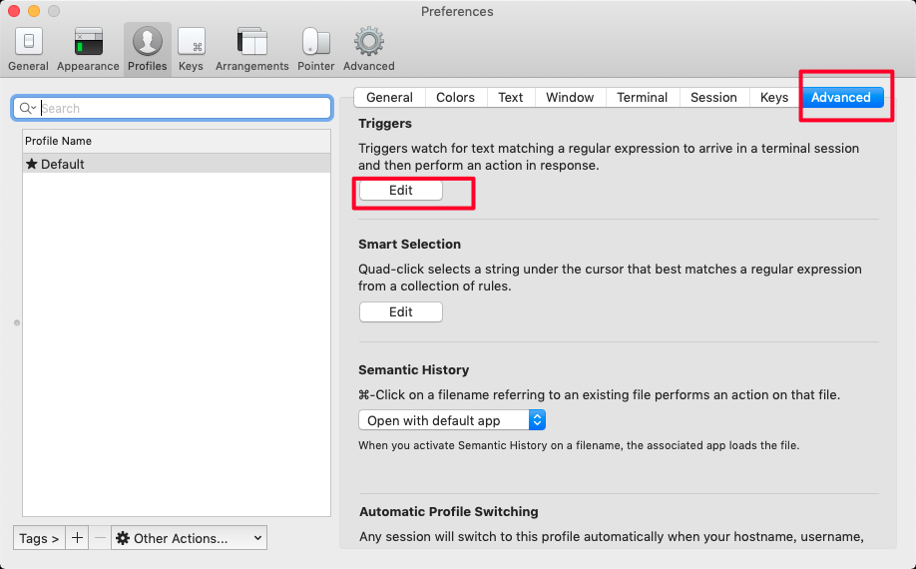Click the split divider handle dot

(x=17, y=323)
